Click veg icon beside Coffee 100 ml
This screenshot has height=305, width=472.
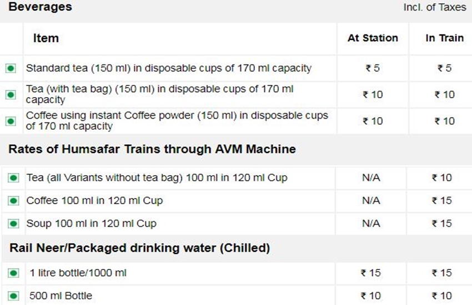[x=13, y=201]
